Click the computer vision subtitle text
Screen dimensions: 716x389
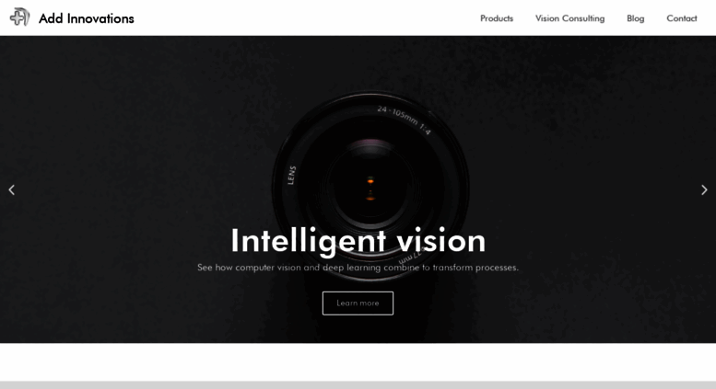[358, 268]
